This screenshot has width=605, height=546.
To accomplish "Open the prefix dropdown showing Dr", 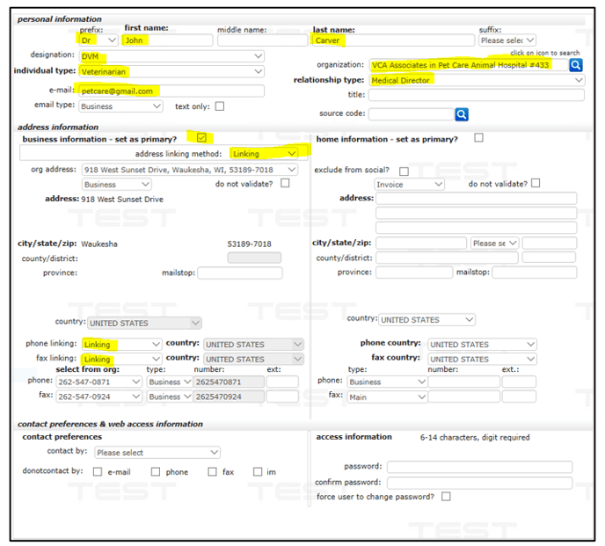I will tap(98, 40).
